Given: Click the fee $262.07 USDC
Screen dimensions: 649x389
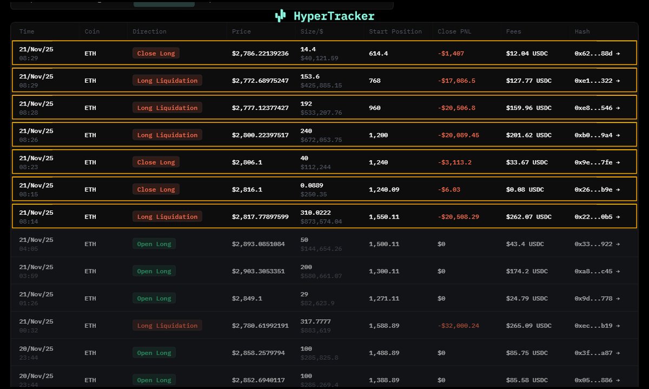Looking at the screenshot, I should point(529,216).
